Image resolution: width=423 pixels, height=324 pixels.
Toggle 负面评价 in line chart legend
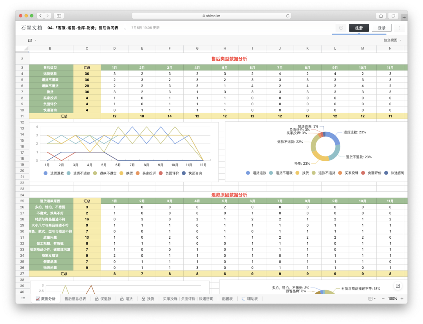pyautogui.click(x=169, y=173)
